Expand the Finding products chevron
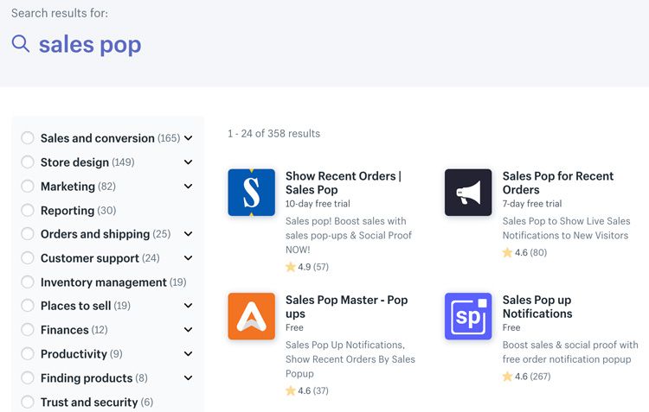This screenshot has height=412, width=649. click(x=189, y=377)
